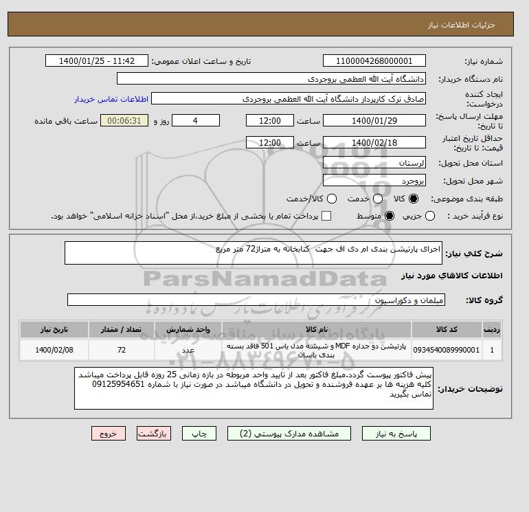Click the ساعت باقی مانده label
Image resolution: width=529 pixels, height=512 pixels.
[66, 121]
